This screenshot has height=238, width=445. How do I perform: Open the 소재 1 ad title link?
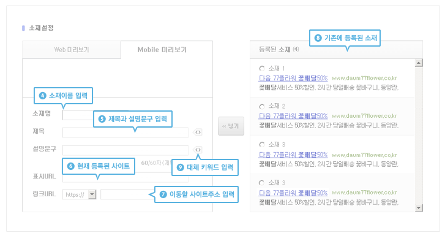pyautogui.click(x=293, y=78)
